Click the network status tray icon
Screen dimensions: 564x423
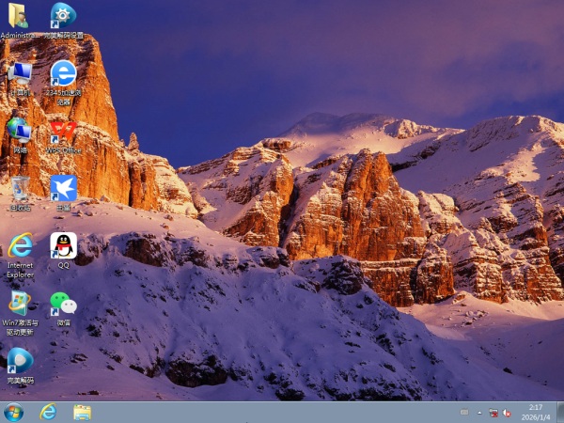pos(493,413)
